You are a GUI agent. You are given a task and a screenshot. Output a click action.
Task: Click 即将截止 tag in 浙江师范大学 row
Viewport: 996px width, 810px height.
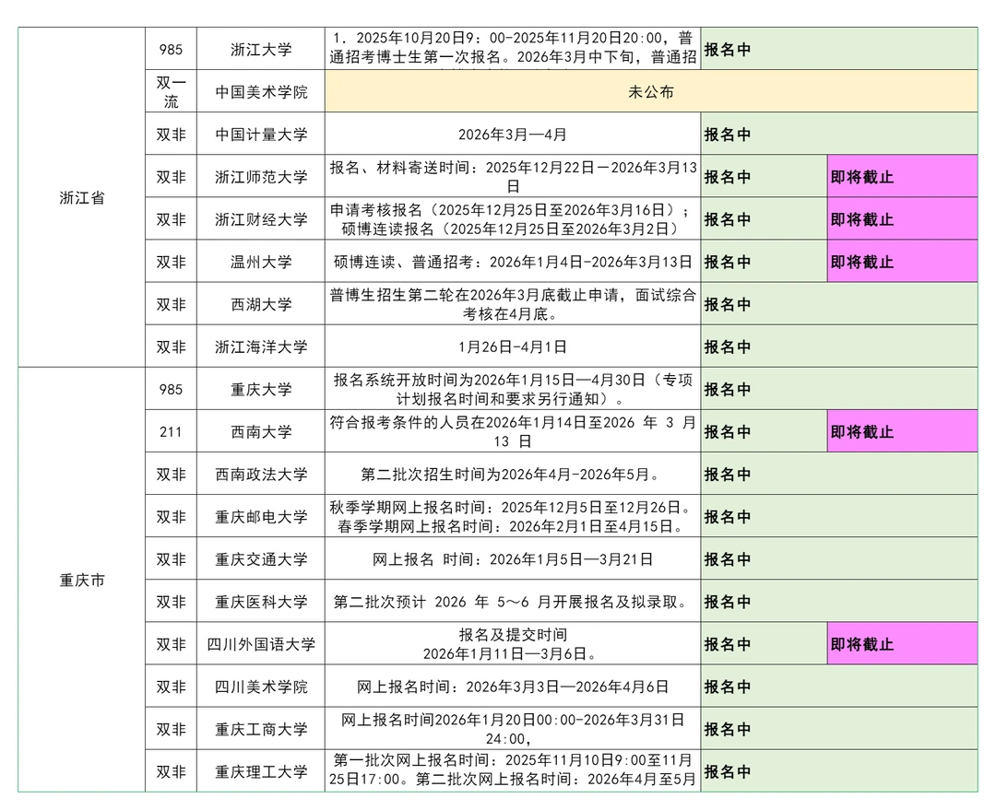[x=902, y=177]
